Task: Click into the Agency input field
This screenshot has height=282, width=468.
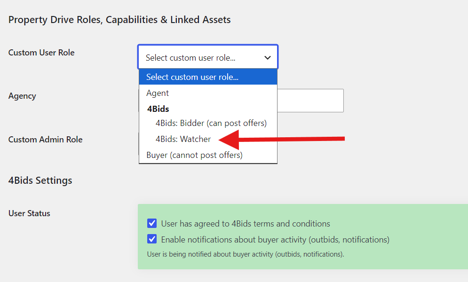Action: [x=310, y=101]
